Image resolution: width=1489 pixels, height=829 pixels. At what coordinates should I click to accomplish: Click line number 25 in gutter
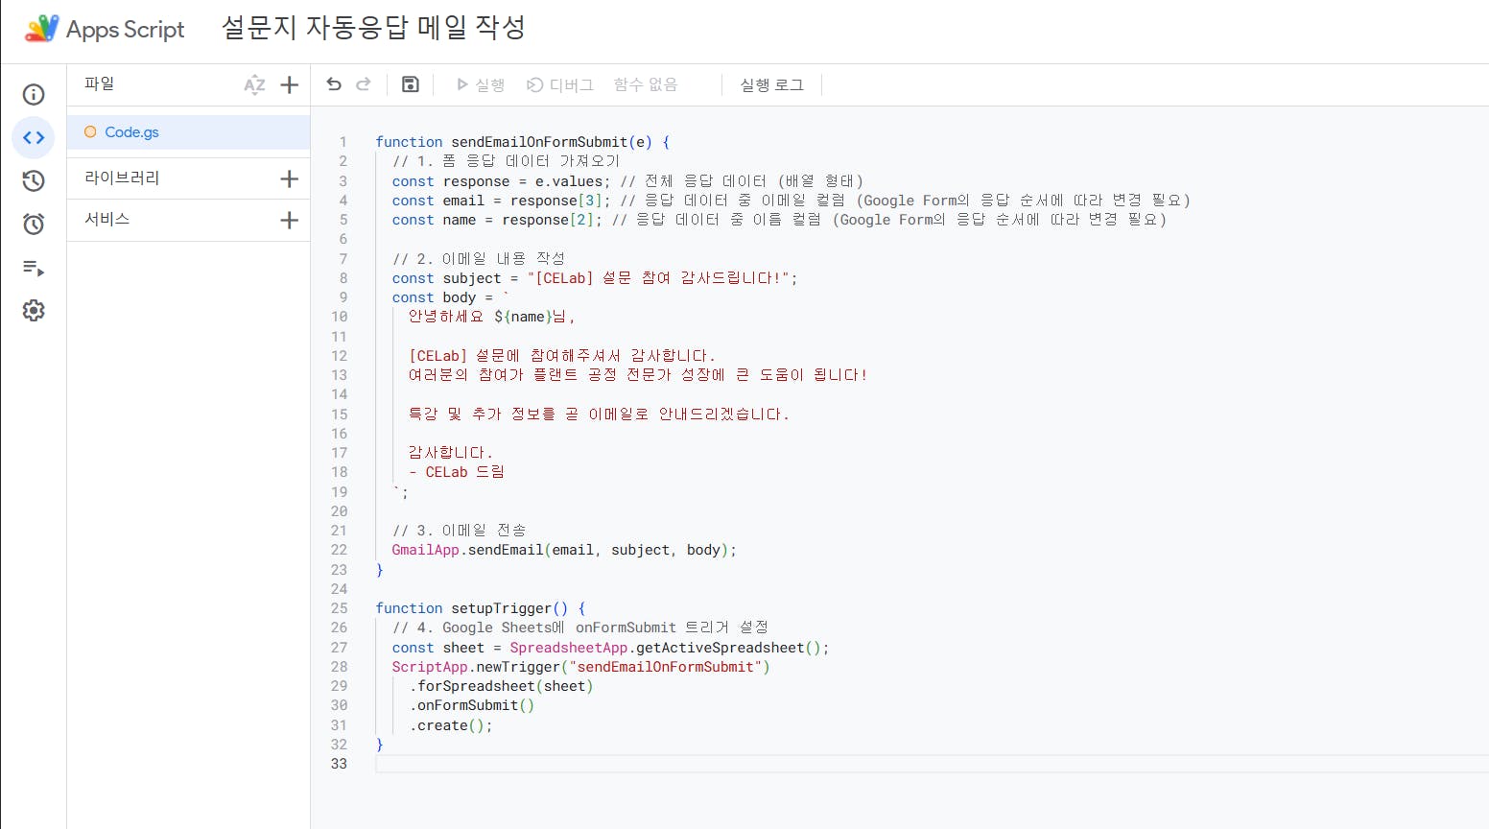coord(339,608)
